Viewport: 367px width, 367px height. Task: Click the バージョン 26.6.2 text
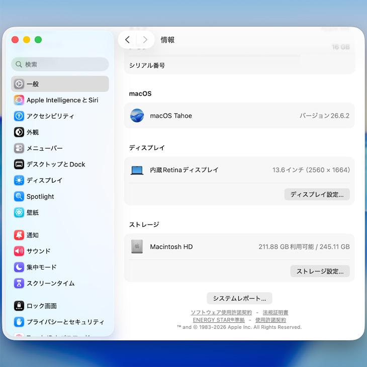(324, 116)
